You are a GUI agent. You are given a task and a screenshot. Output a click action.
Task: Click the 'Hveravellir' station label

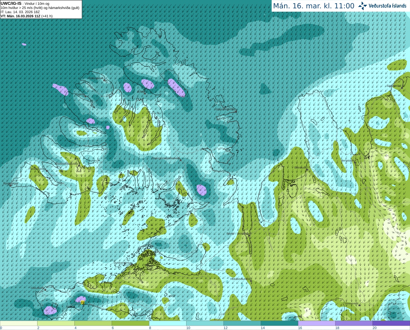(x=352, y=303)
